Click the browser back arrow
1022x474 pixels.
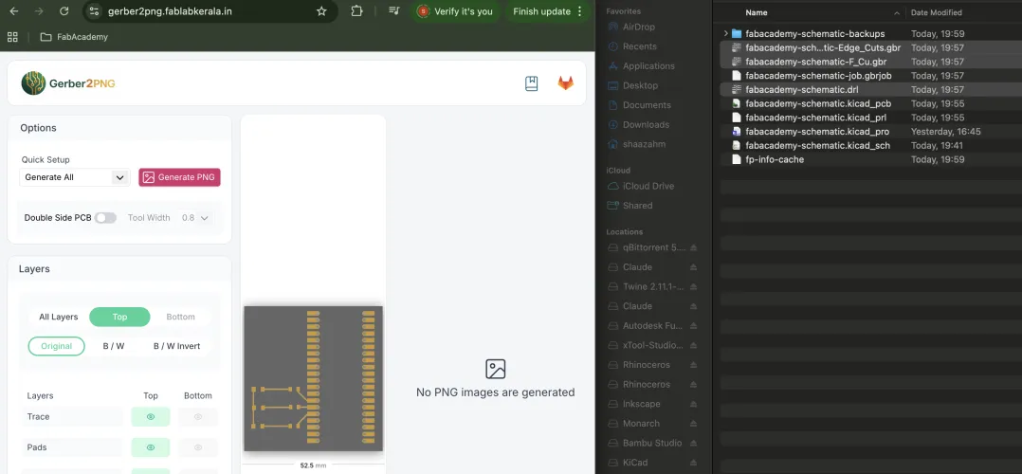13,11
